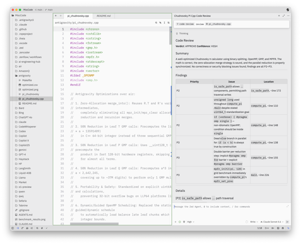The height and width of the screenshot is (244, 301).
Task: Click the code-review chip in the prompt
Action: click(185, 24)
